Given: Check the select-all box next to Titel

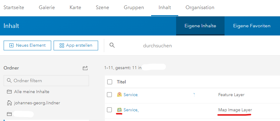Looking at the screenshot, I should [110, 82].
